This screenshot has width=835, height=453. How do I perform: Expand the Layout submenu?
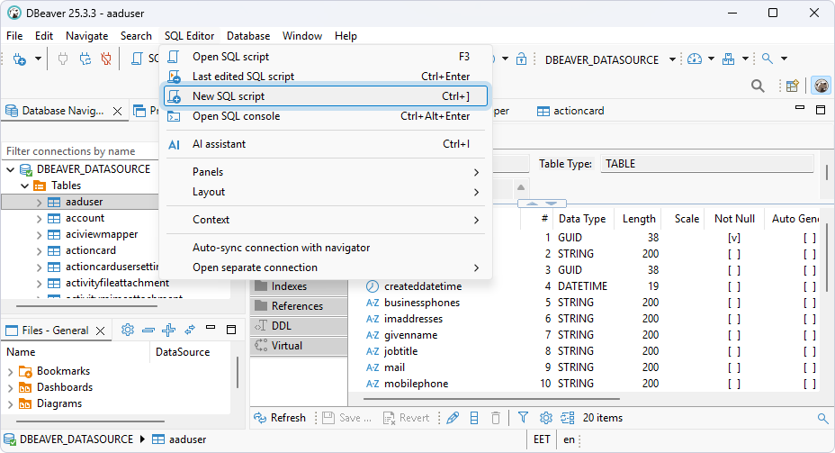[x=326, y=192]
